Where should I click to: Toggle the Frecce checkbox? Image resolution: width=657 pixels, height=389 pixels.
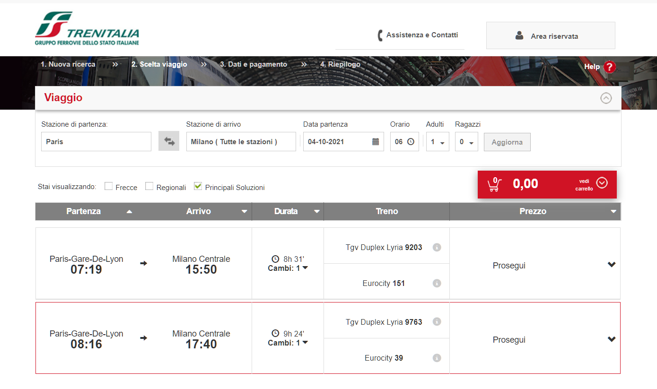click(108, 186)
